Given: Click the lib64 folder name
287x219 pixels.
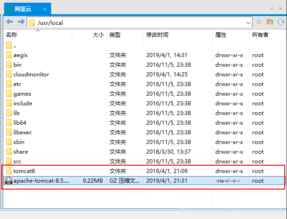Looking at the screenshot, I should coord(20,123).
